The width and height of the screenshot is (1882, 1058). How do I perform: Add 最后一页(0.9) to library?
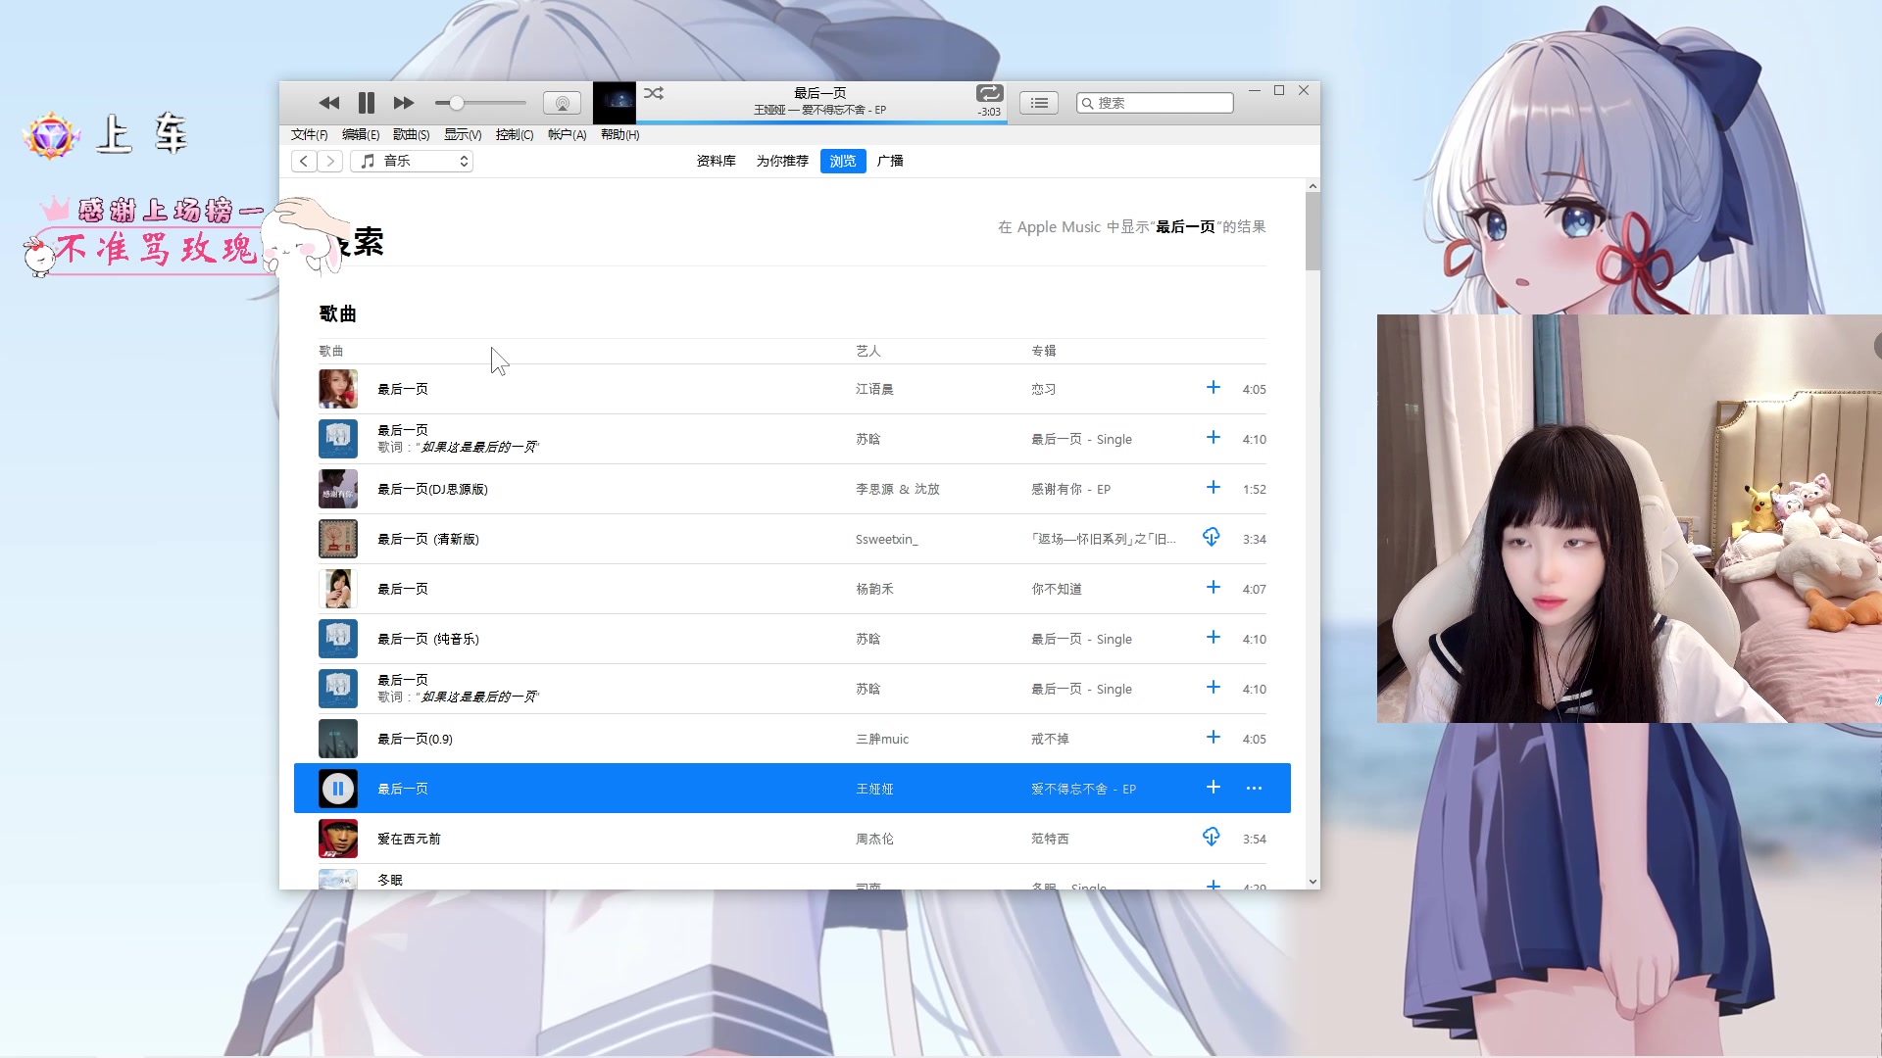(x=1213, y=738)
